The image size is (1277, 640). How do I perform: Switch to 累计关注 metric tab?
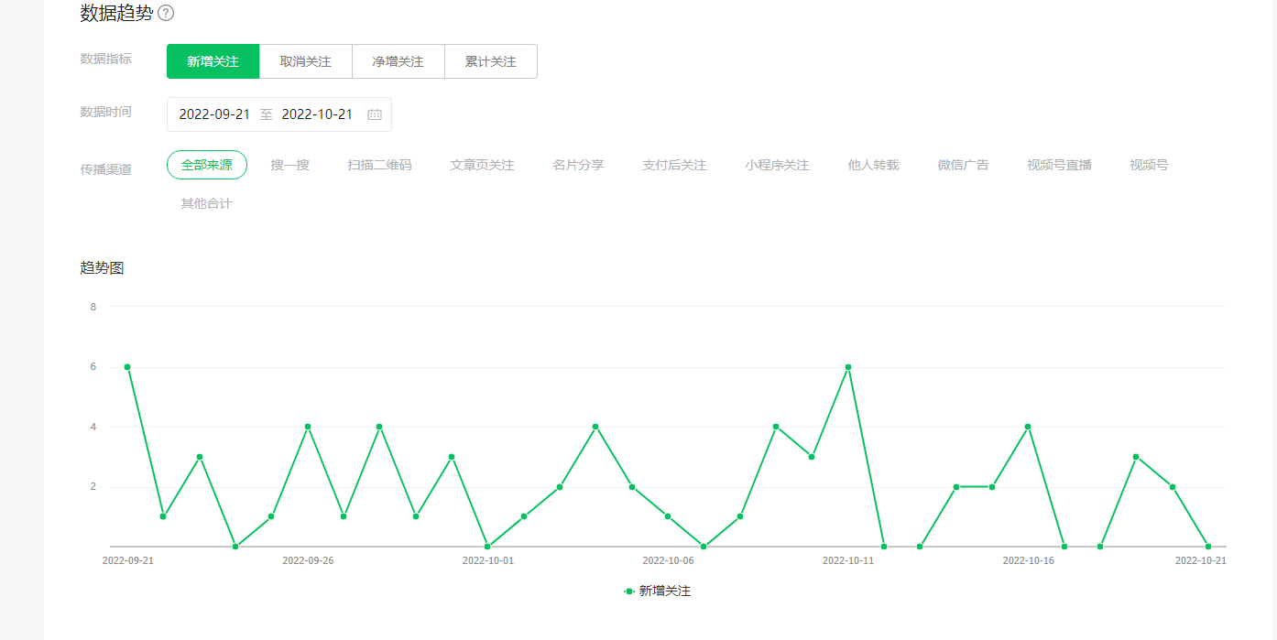point(490,61)
